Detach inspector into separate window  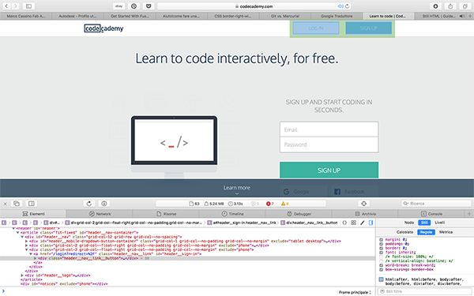[17, 204]
